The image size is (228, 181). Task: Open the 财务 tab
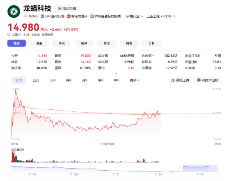[x=129, y=43]
